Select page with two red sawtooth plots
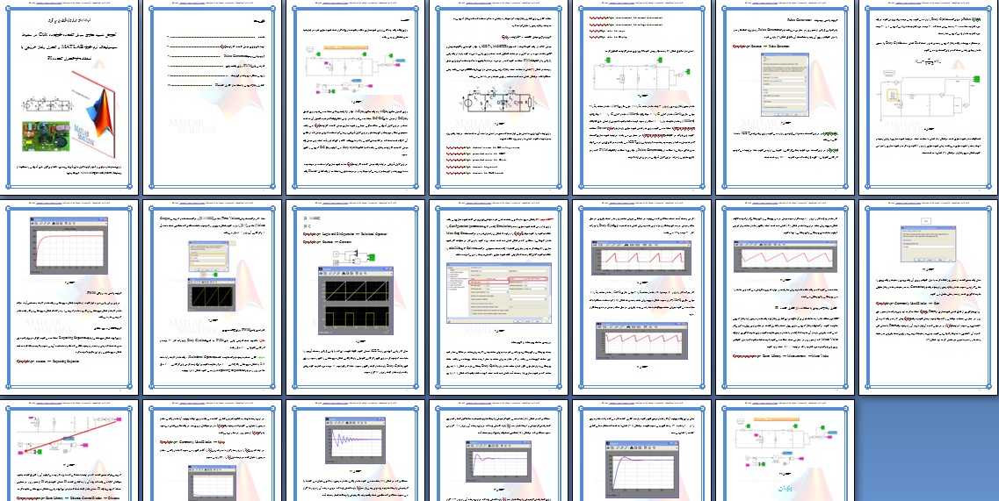The width and height of the screenshot is (999, 501). [x=643, y=298]
